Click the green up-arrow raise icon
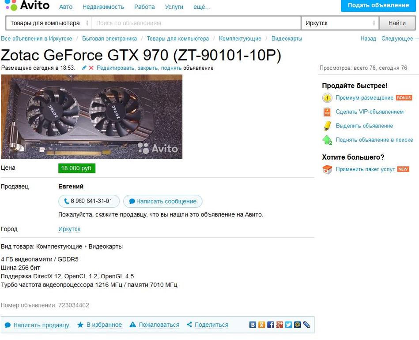The height and width of the screenshot is (340, 419). click(x=327, y=140)
